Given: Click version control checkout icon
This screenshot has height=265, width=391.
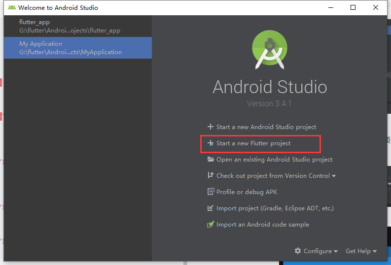Looking at the screenshot, I should [x=211, y=175].
